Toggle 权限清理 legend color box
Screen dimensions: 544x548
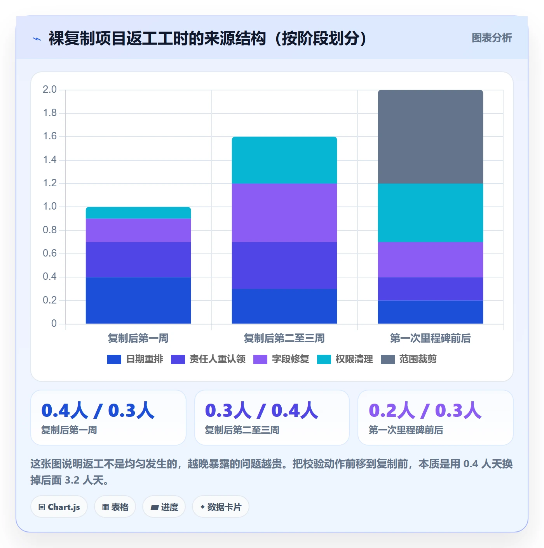point(324,359)
